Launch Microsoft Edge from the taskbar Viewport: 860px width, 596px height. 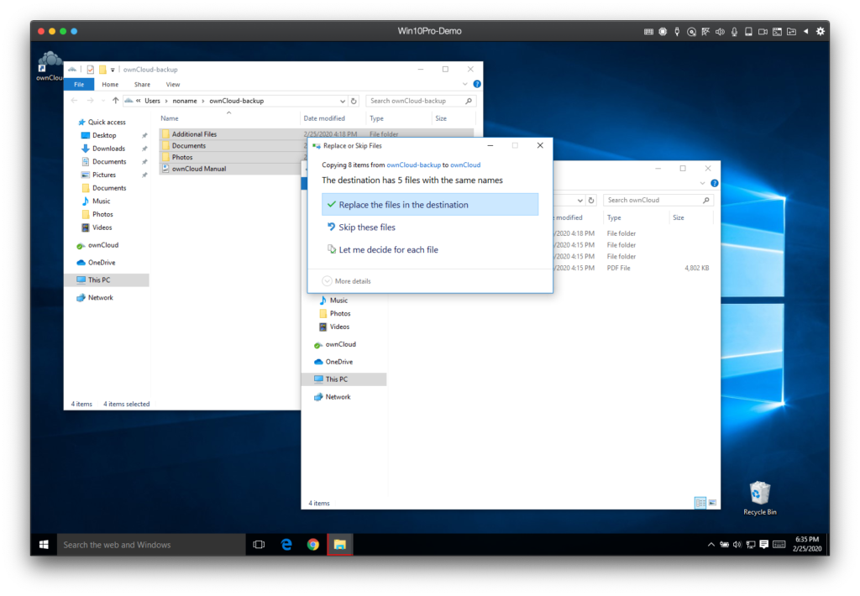[286, 545]
